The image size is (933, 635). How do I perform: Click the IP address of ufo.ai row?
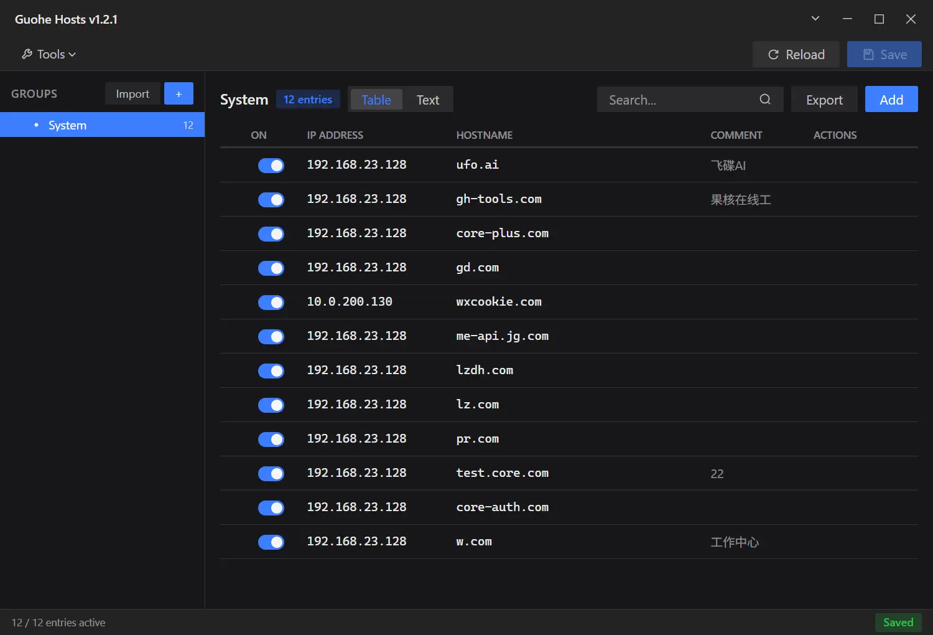pos(356,165)
